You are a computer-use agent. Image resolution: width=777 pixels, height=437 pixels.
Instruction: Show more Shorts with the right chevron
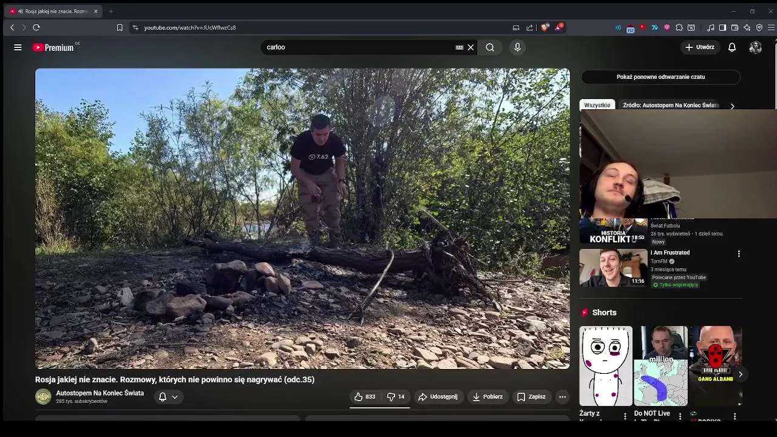coord(740,374)
